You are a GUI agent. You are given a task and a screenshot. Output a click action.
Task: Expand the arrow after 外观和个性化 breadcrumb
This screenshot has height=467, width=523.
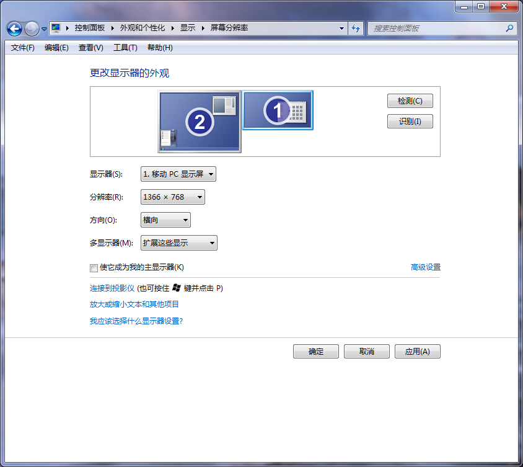pyautogui.click(x=172, y=28)
